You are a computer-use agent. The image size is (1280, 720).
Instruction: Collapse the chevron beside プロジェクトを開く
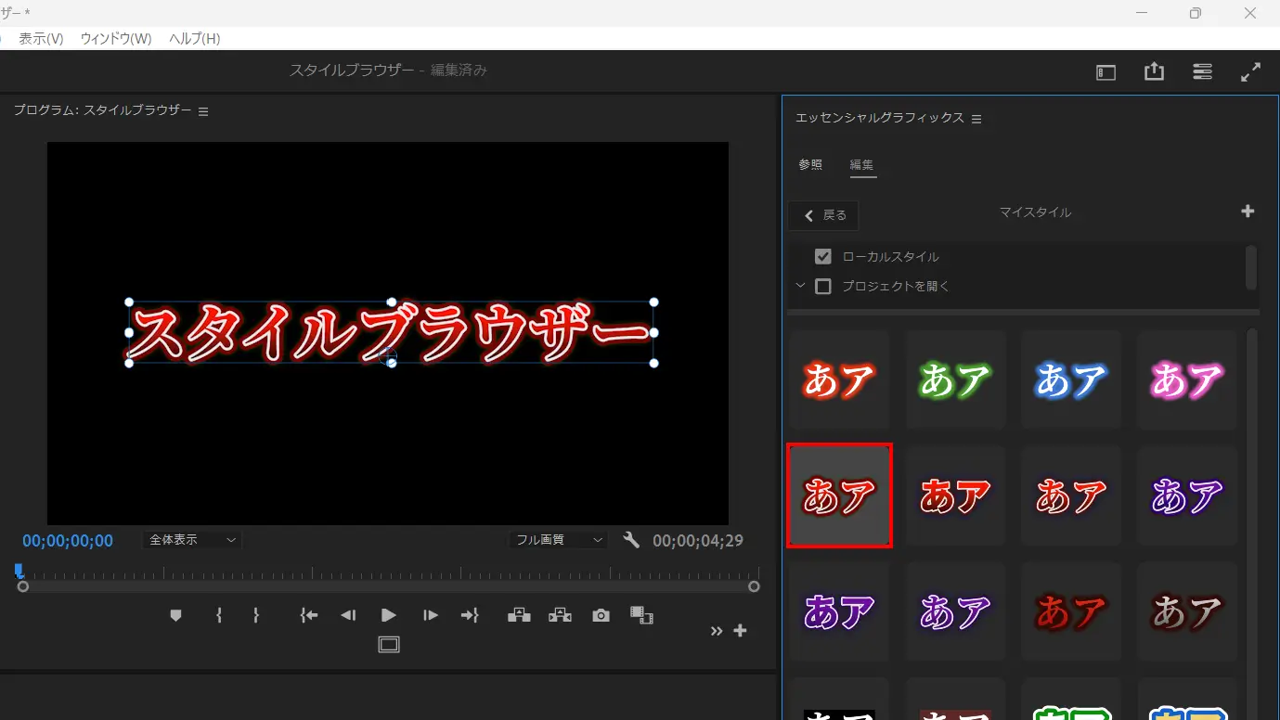click(800, 286)
